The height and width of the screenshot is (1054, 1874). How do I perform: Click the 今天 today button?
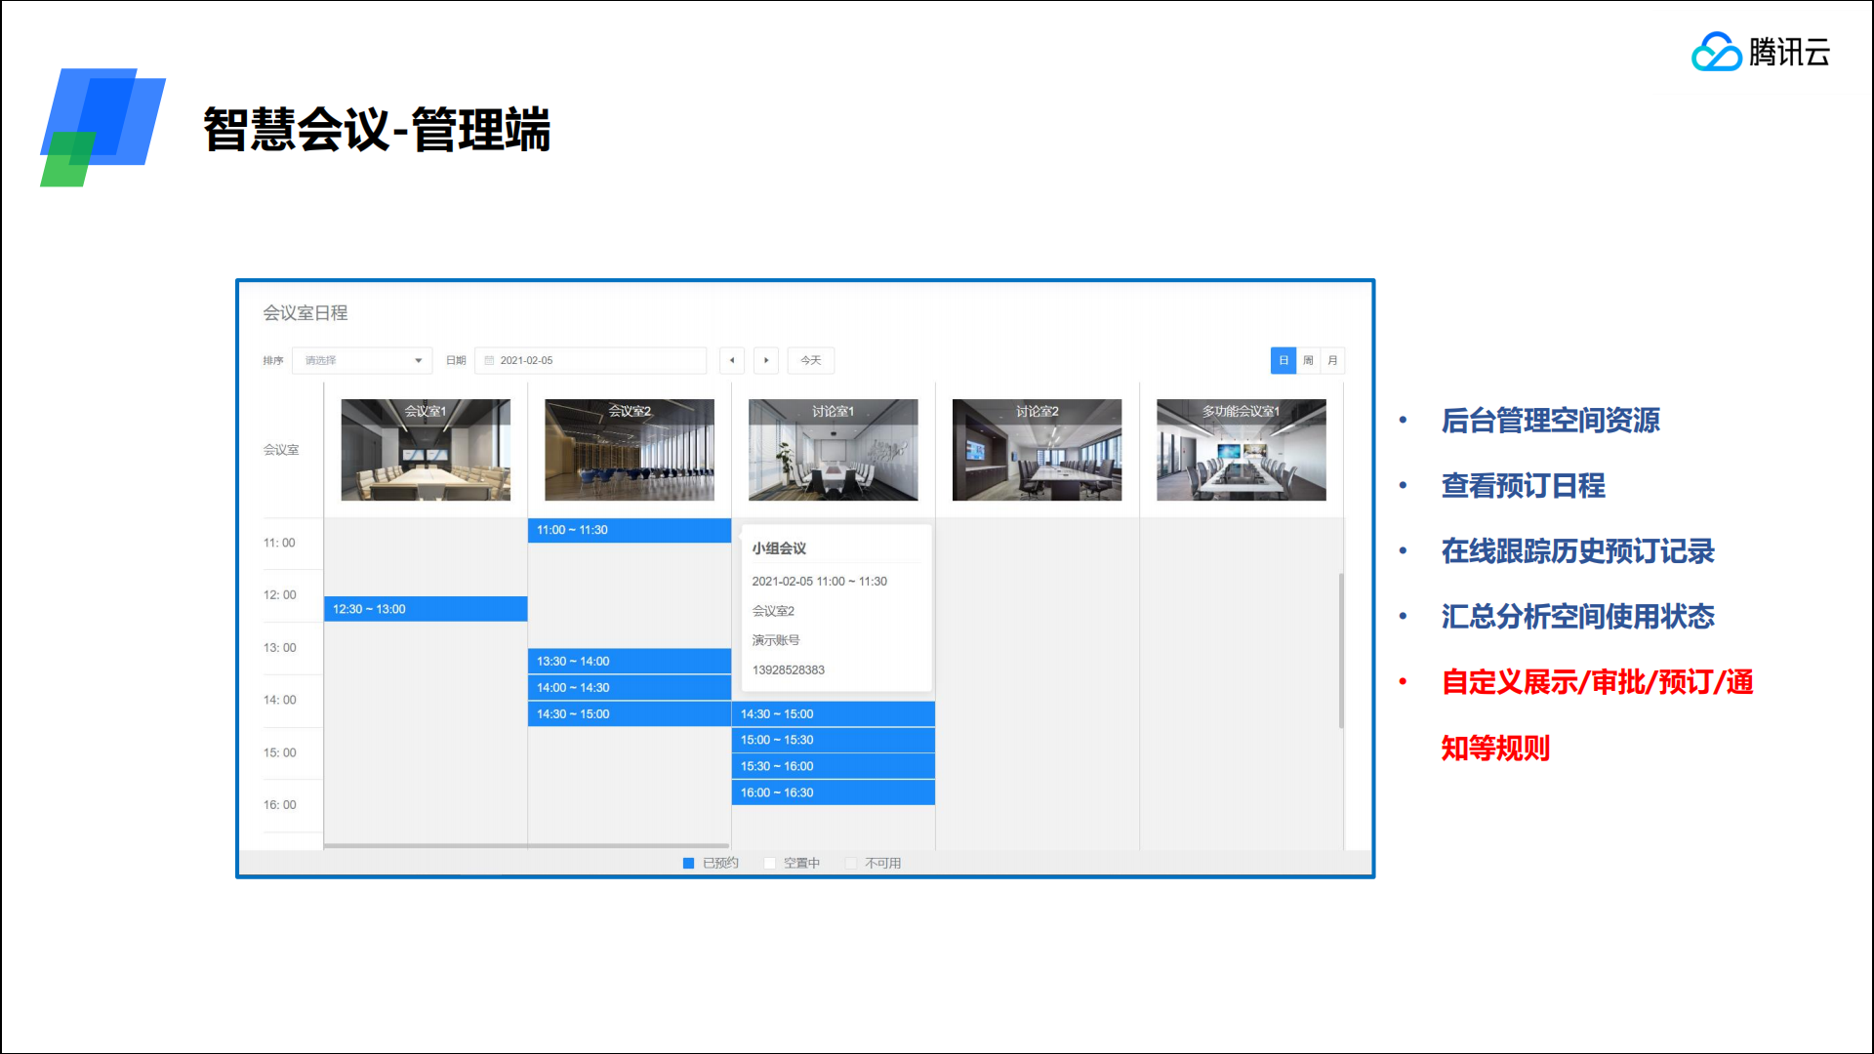[x=811, y=360]
